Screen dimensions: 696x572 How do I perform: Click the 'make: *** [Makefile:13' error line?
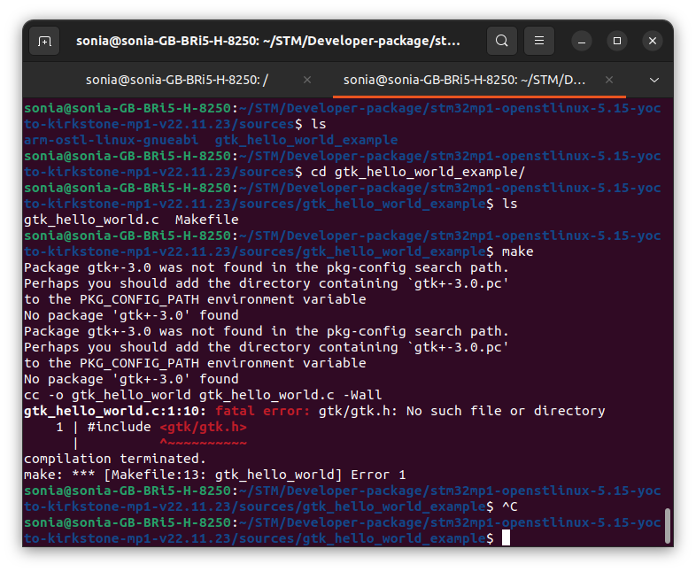(x=215, y=475)
